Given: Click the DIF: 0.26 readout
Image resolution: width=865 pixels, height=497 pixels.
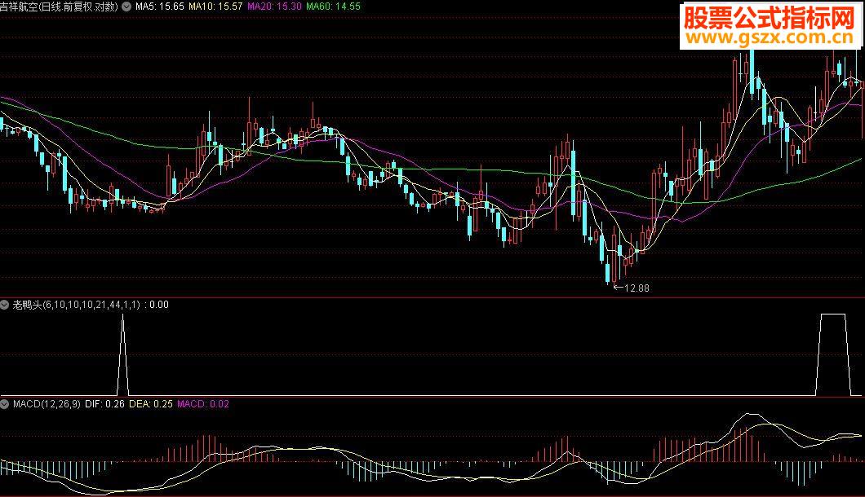Looking at the screenshot, I should (x=104, y=404).
